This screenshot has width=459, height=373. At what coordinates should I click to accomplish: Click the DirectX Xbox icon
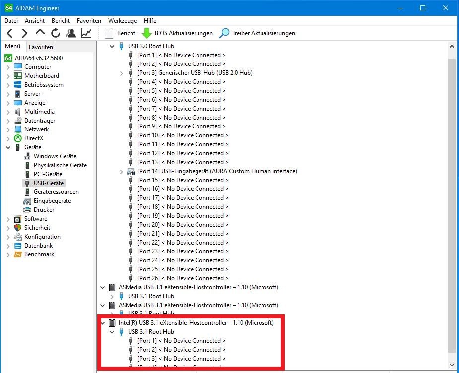[x=18, y=138]
